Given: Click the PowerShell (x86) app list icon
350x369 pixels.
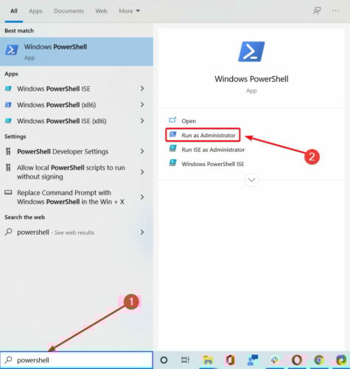Looking at the screenshot, I should (8, 105).
